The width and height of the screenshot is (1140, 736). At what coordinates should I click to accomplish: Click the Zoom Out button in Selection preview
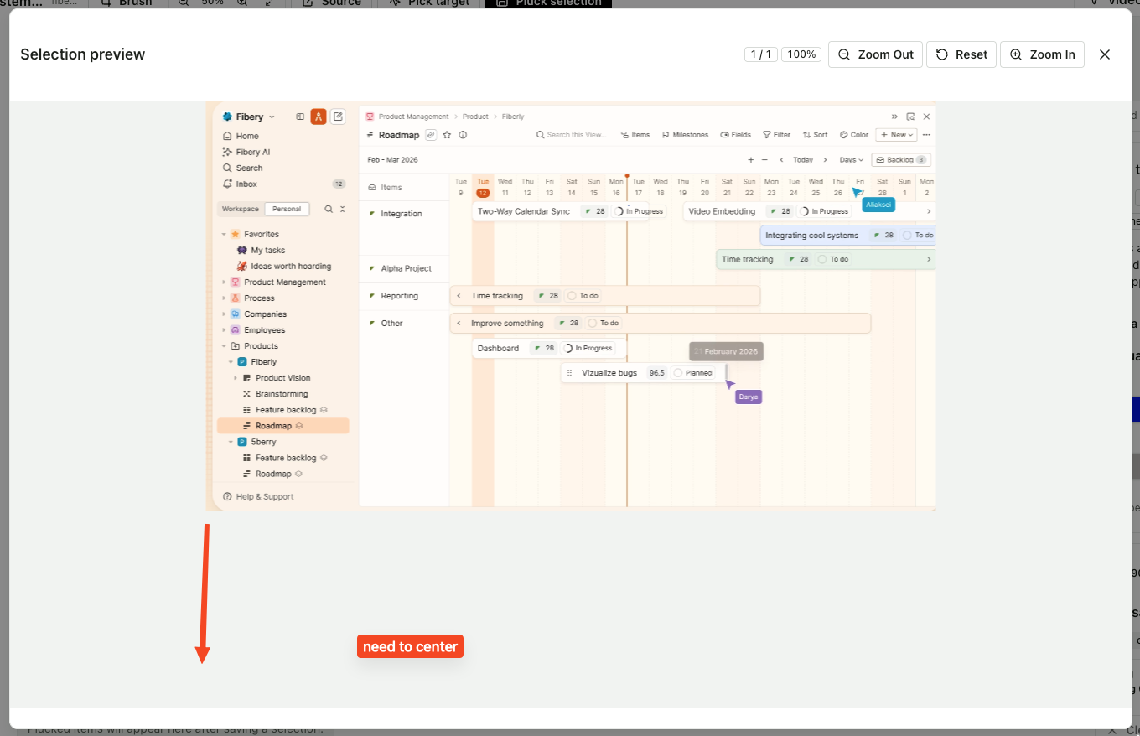tap(875, 54)
